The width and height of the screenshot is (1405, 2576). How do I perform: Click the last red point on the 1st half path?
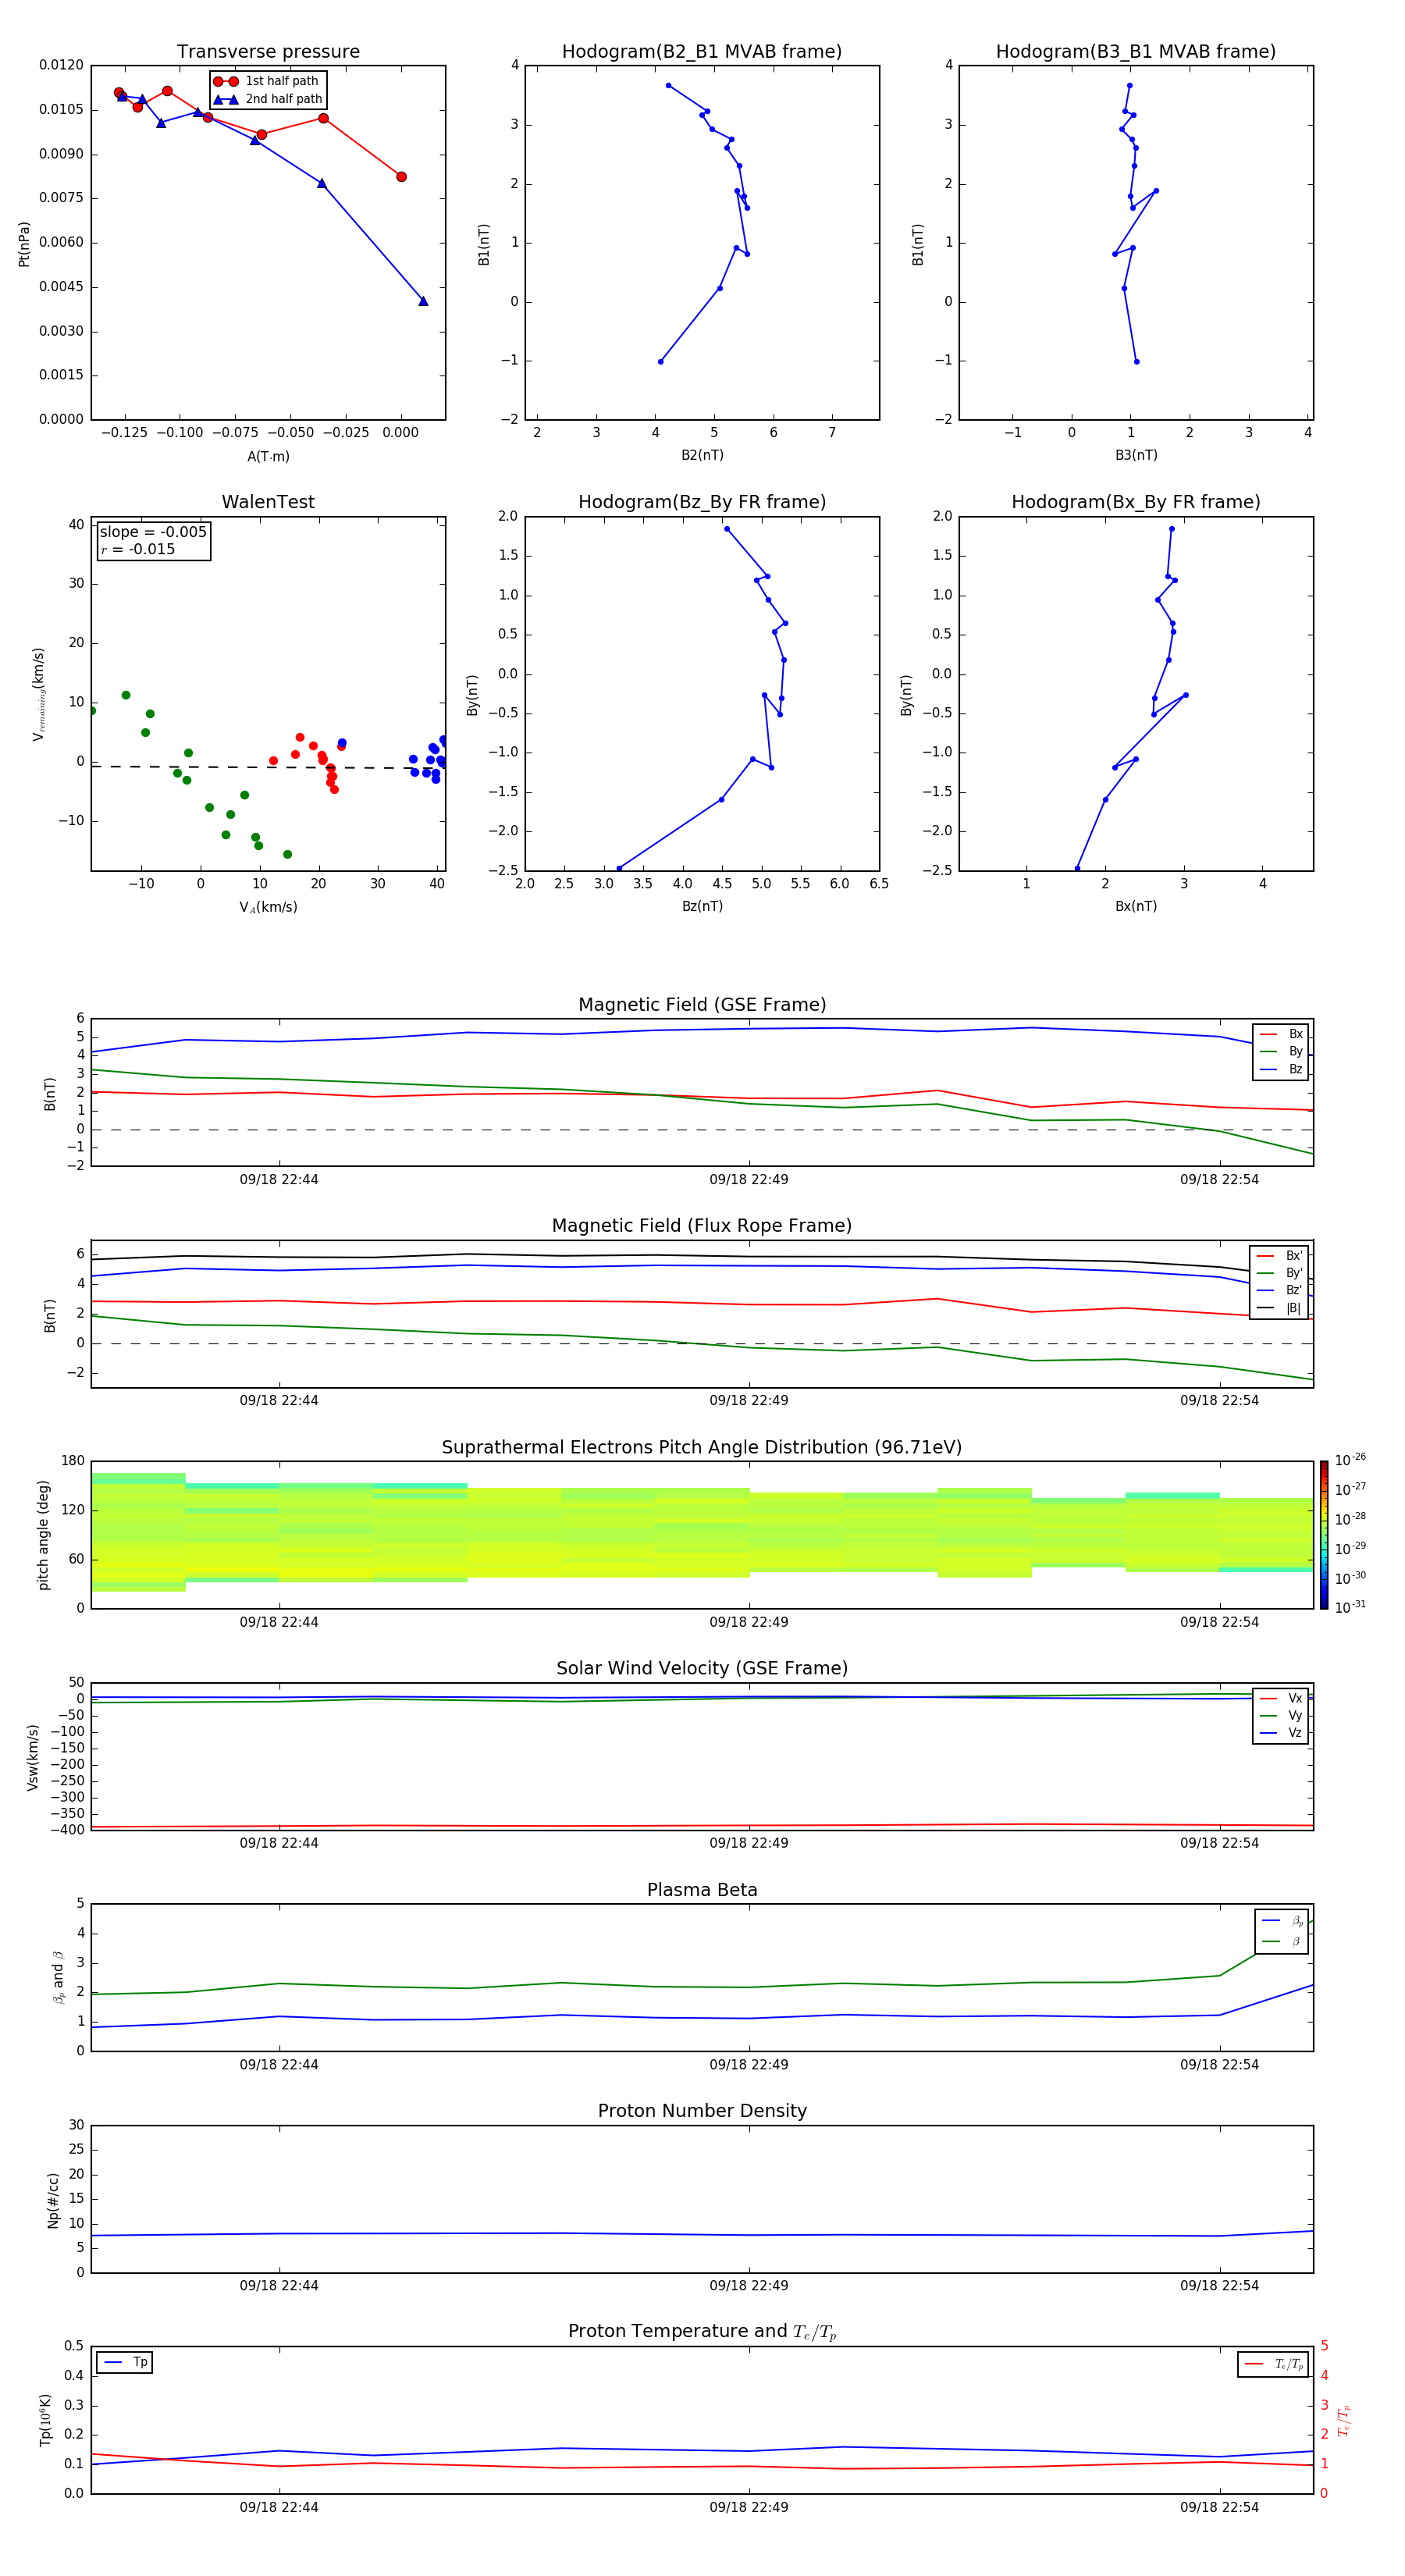(x=401, y=177)
